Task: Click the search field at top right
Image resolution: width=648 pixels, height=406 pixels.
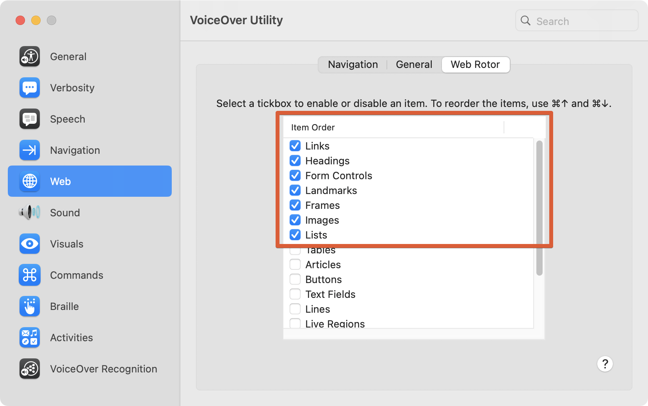Action: [x=577, y=21]
